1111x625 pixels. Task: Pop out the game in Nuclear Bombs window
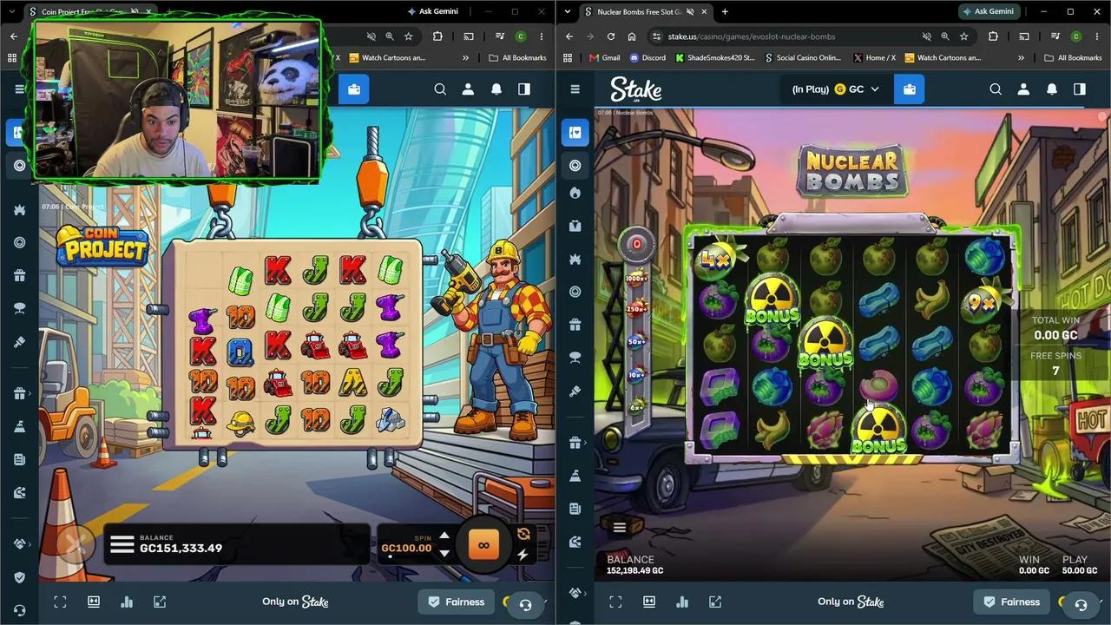pos(715,602)
